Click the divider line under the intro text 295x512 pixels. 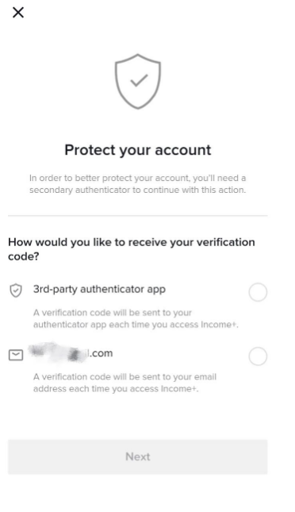pyautogui.click(x=138, y=215)
